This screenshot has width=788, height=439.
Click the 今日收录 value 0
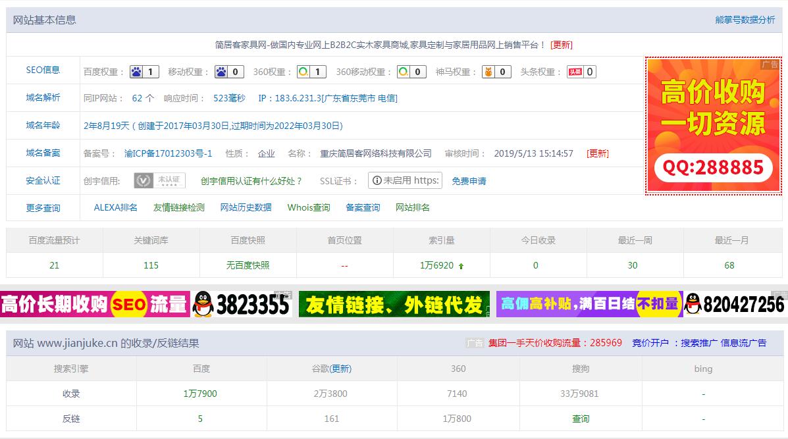pyautogui.click(x=536, y=265)
